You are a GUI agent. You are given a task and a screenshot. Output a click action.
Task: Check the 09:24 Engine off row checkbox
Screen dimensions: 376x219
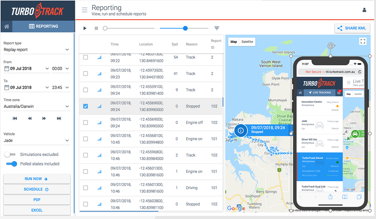(x=85, y=123)
